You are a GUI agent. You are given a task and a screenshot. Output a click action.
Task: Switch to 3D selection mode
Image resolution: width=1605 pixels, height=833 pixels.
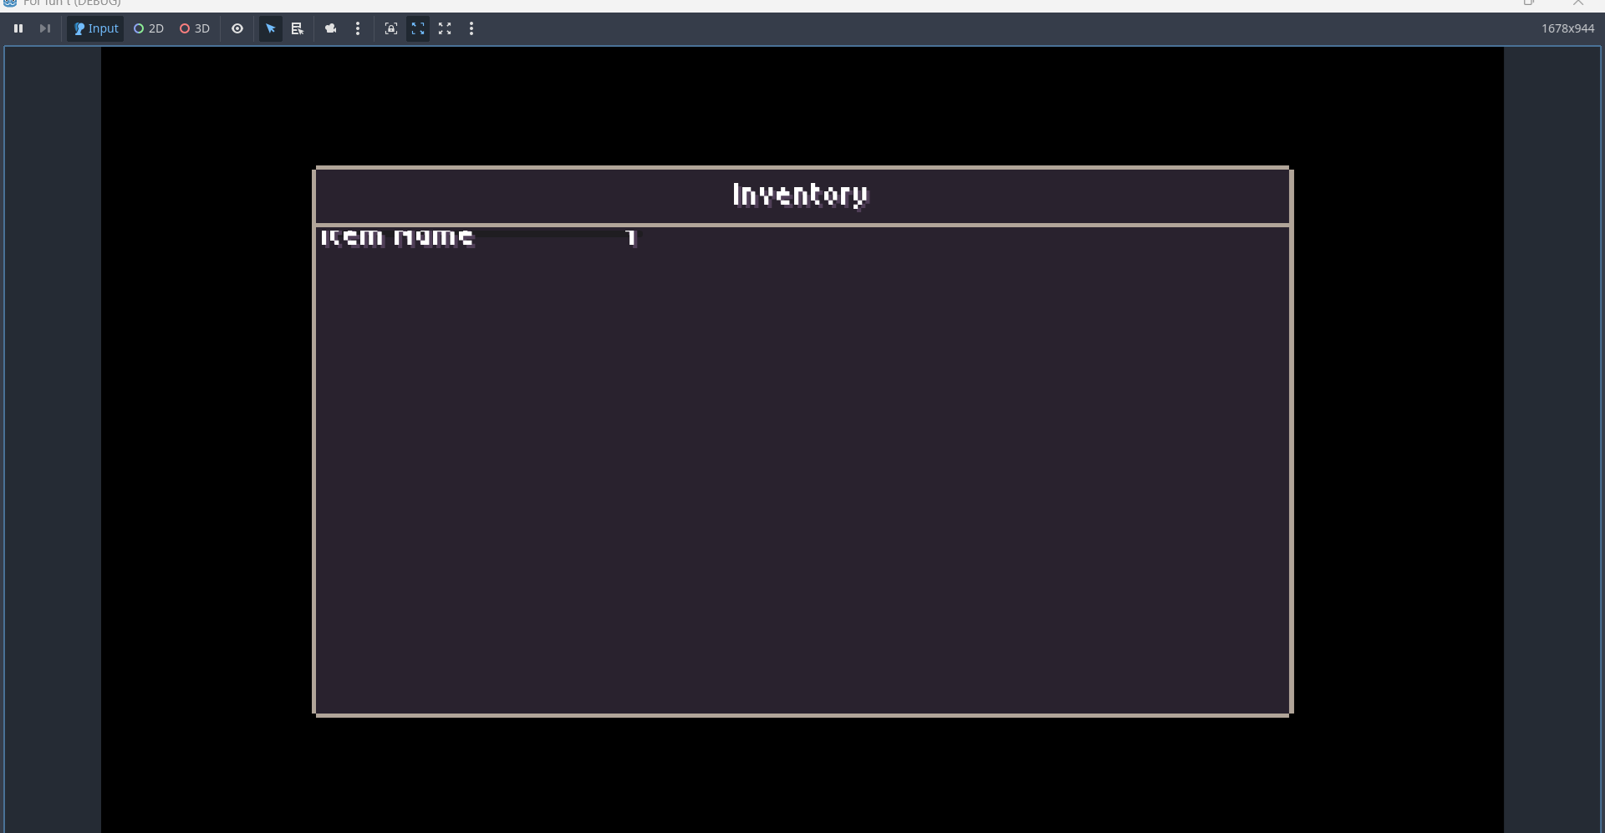195,28
